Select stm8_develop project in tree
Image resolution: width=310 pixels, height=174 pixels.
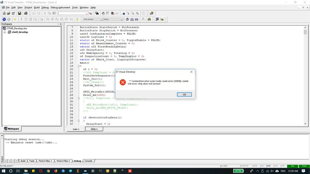tap(20, 32)
